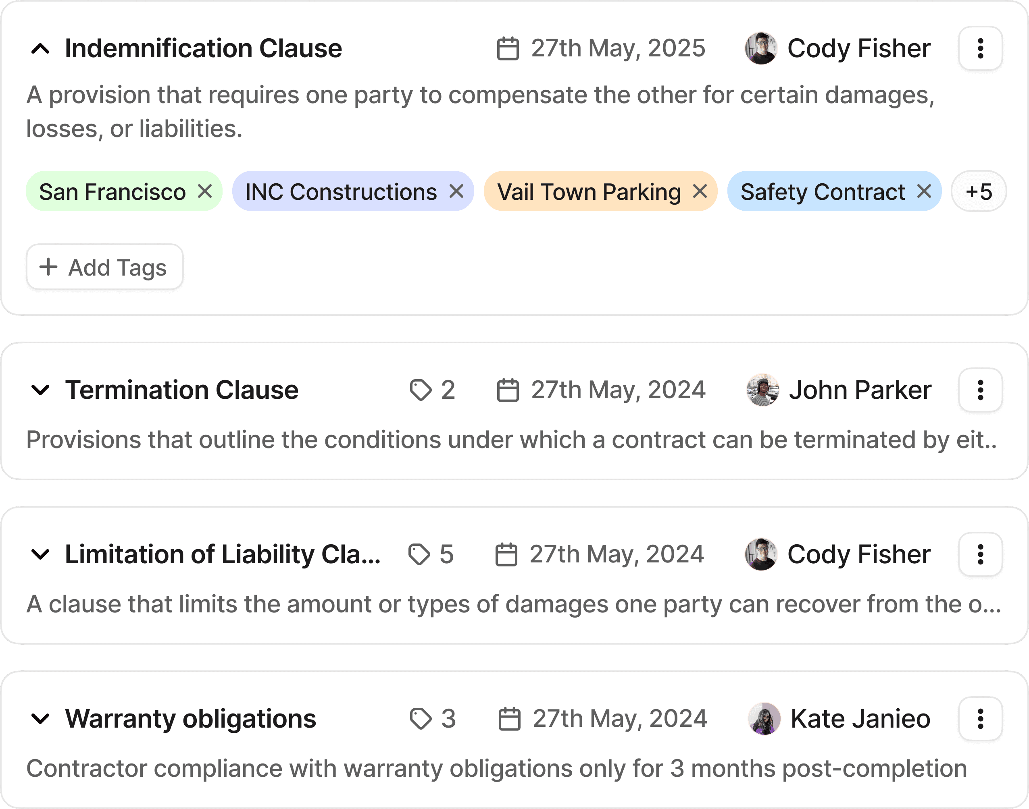
Task: Expand the Warranty obligations card
Action: [40, 719]
